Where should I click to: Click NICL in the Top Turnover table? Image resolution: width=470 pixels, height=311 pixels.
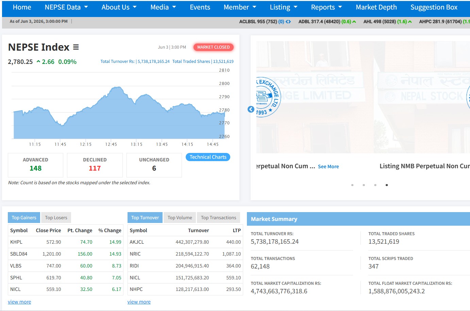click(x=135, y=278)
